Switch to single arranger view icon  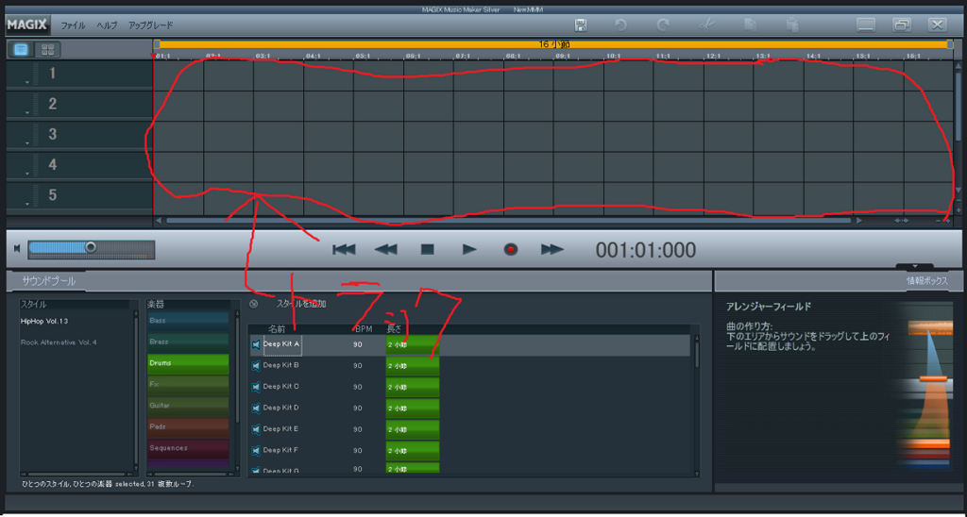[x=21, y=50]
